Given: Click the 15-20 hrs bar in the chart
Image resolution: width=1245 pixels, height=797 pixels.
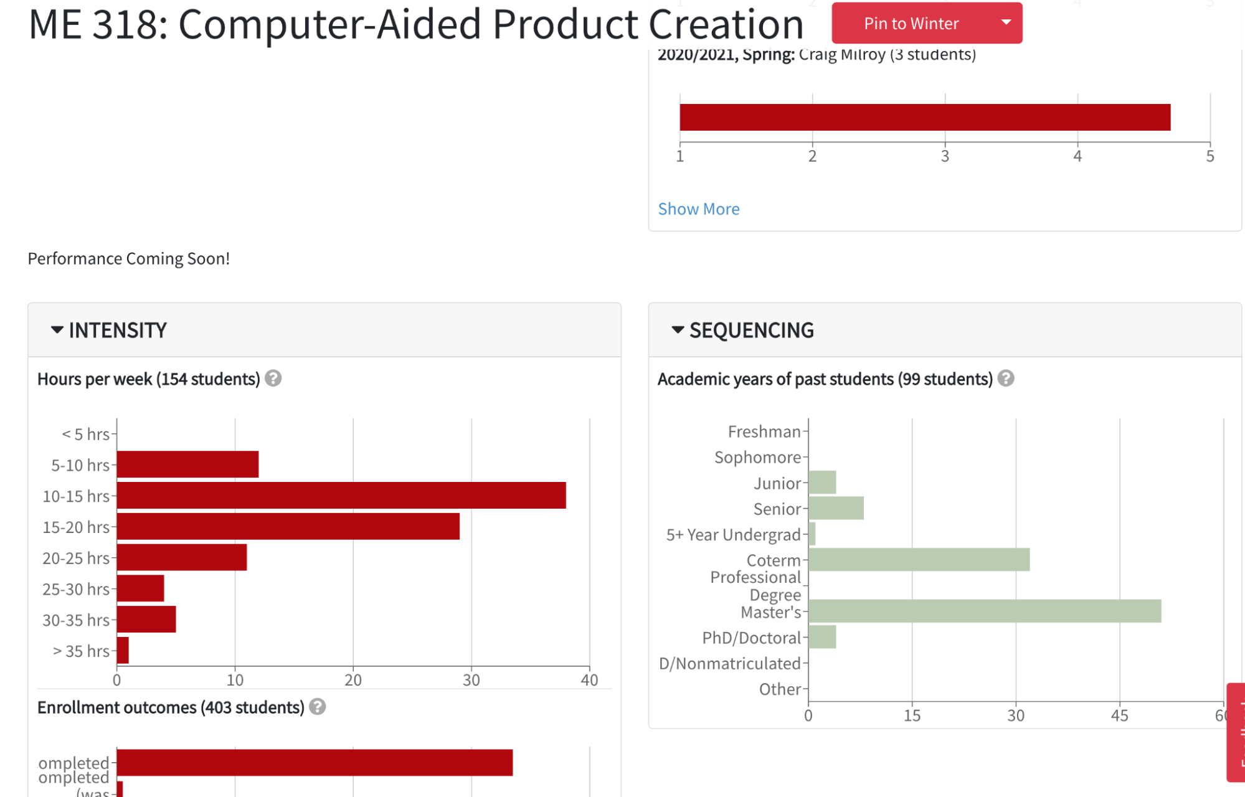Looking at the screenshot, I should (288, 527).
